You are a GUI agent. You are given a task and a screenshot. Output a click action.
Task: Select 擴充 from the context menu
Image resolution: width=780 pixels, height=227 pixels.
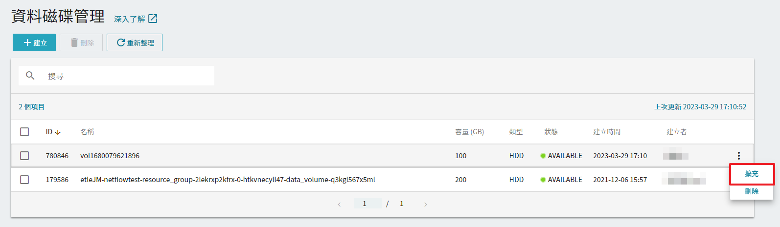coord(752,174)
